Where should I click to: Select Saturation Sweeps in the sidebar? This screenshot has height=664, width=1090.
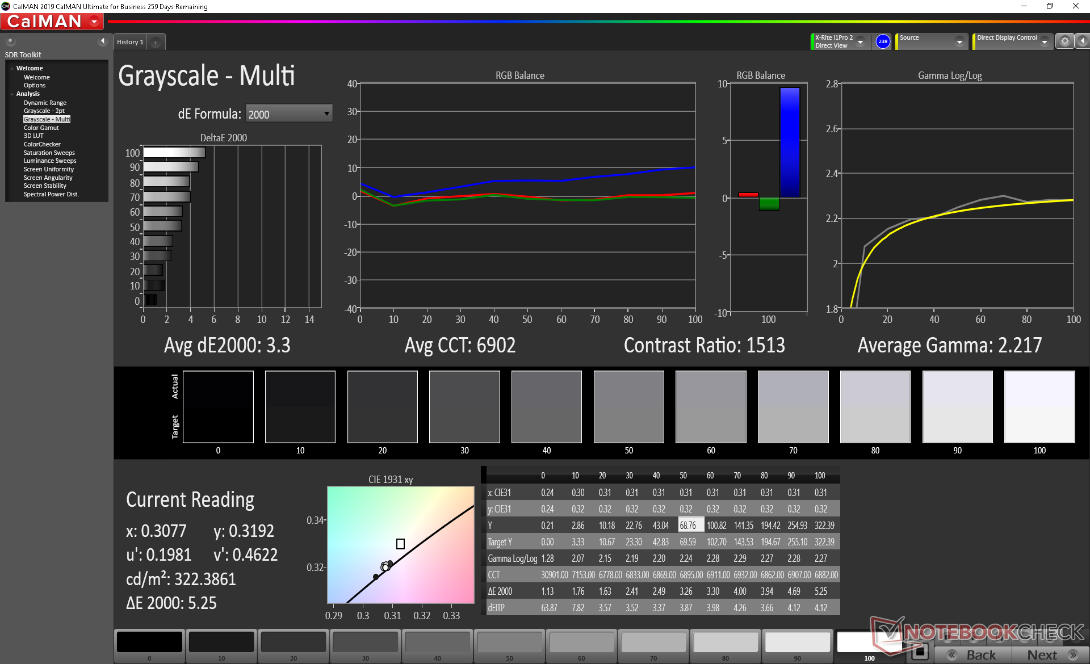[x=49, y=153]
